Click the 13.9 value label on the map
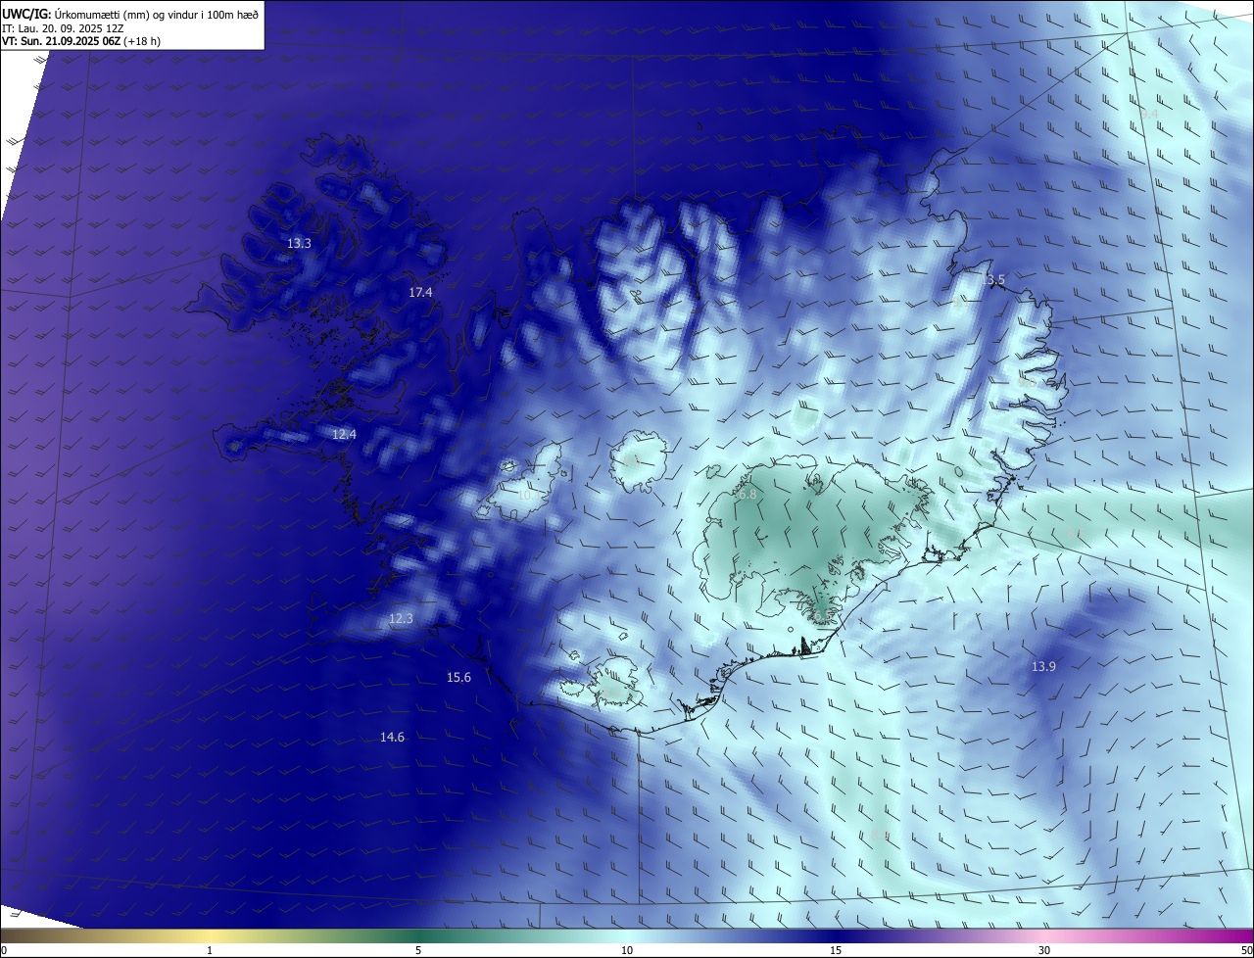 (1043, 666)
